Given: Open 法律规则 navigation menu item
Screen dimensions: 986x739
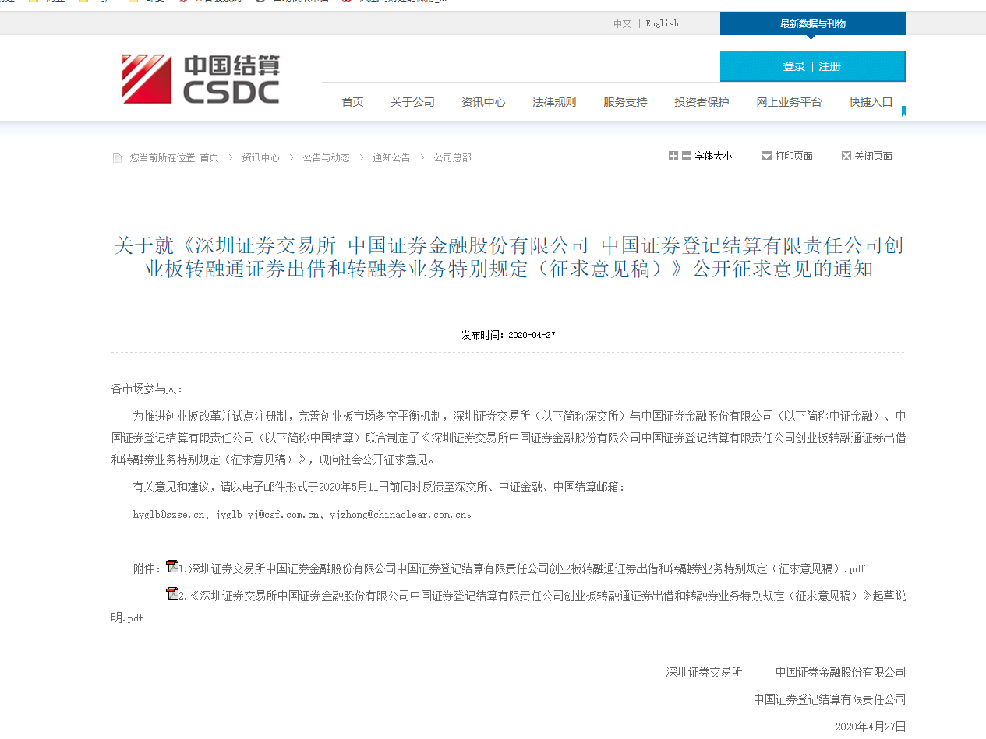Looking at the screenshot, I should 554,102.
